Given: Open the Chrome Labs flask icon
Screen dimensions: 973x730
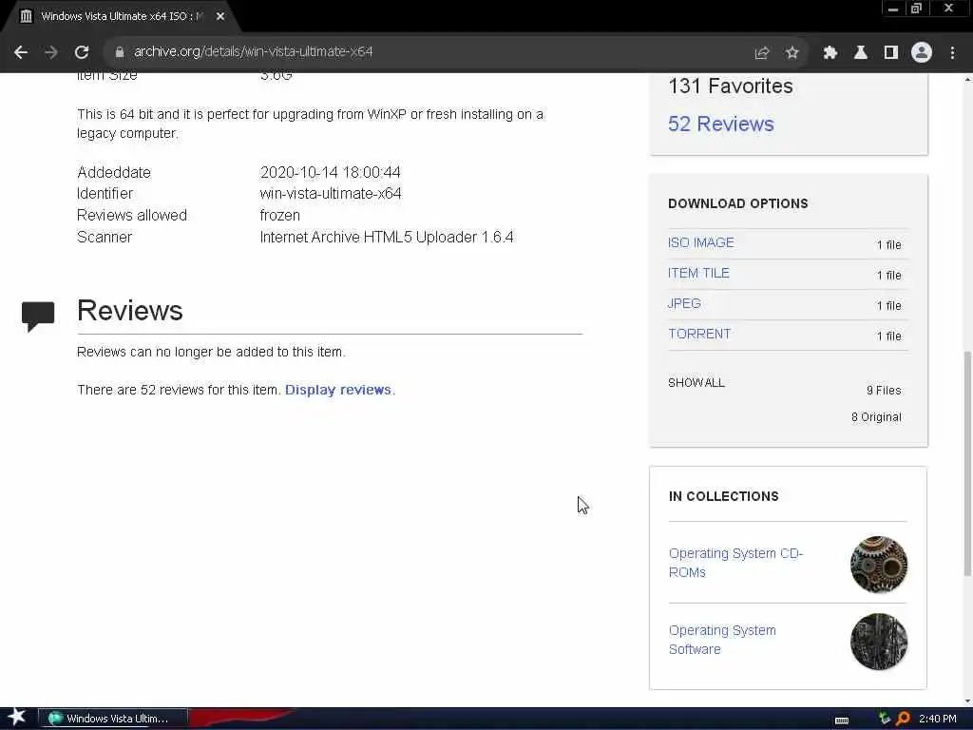Looking at the screenshot, I should point(860,53).
